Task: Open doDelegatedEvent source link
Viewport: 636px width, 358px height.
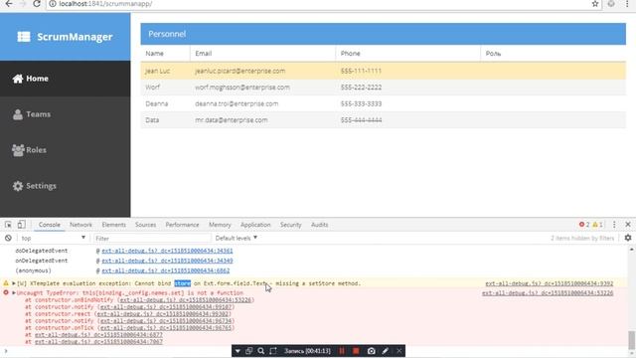Action: coord(167,251)
